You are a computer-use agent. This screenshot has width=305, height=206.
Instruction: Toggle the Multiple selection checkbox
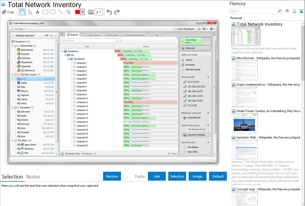[x=13, y=36]
